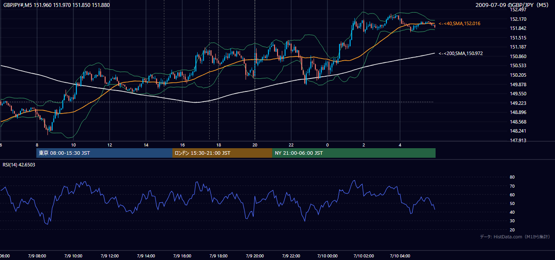
Task: Click hour tick 4 under price chart
Action: [400, 145]
